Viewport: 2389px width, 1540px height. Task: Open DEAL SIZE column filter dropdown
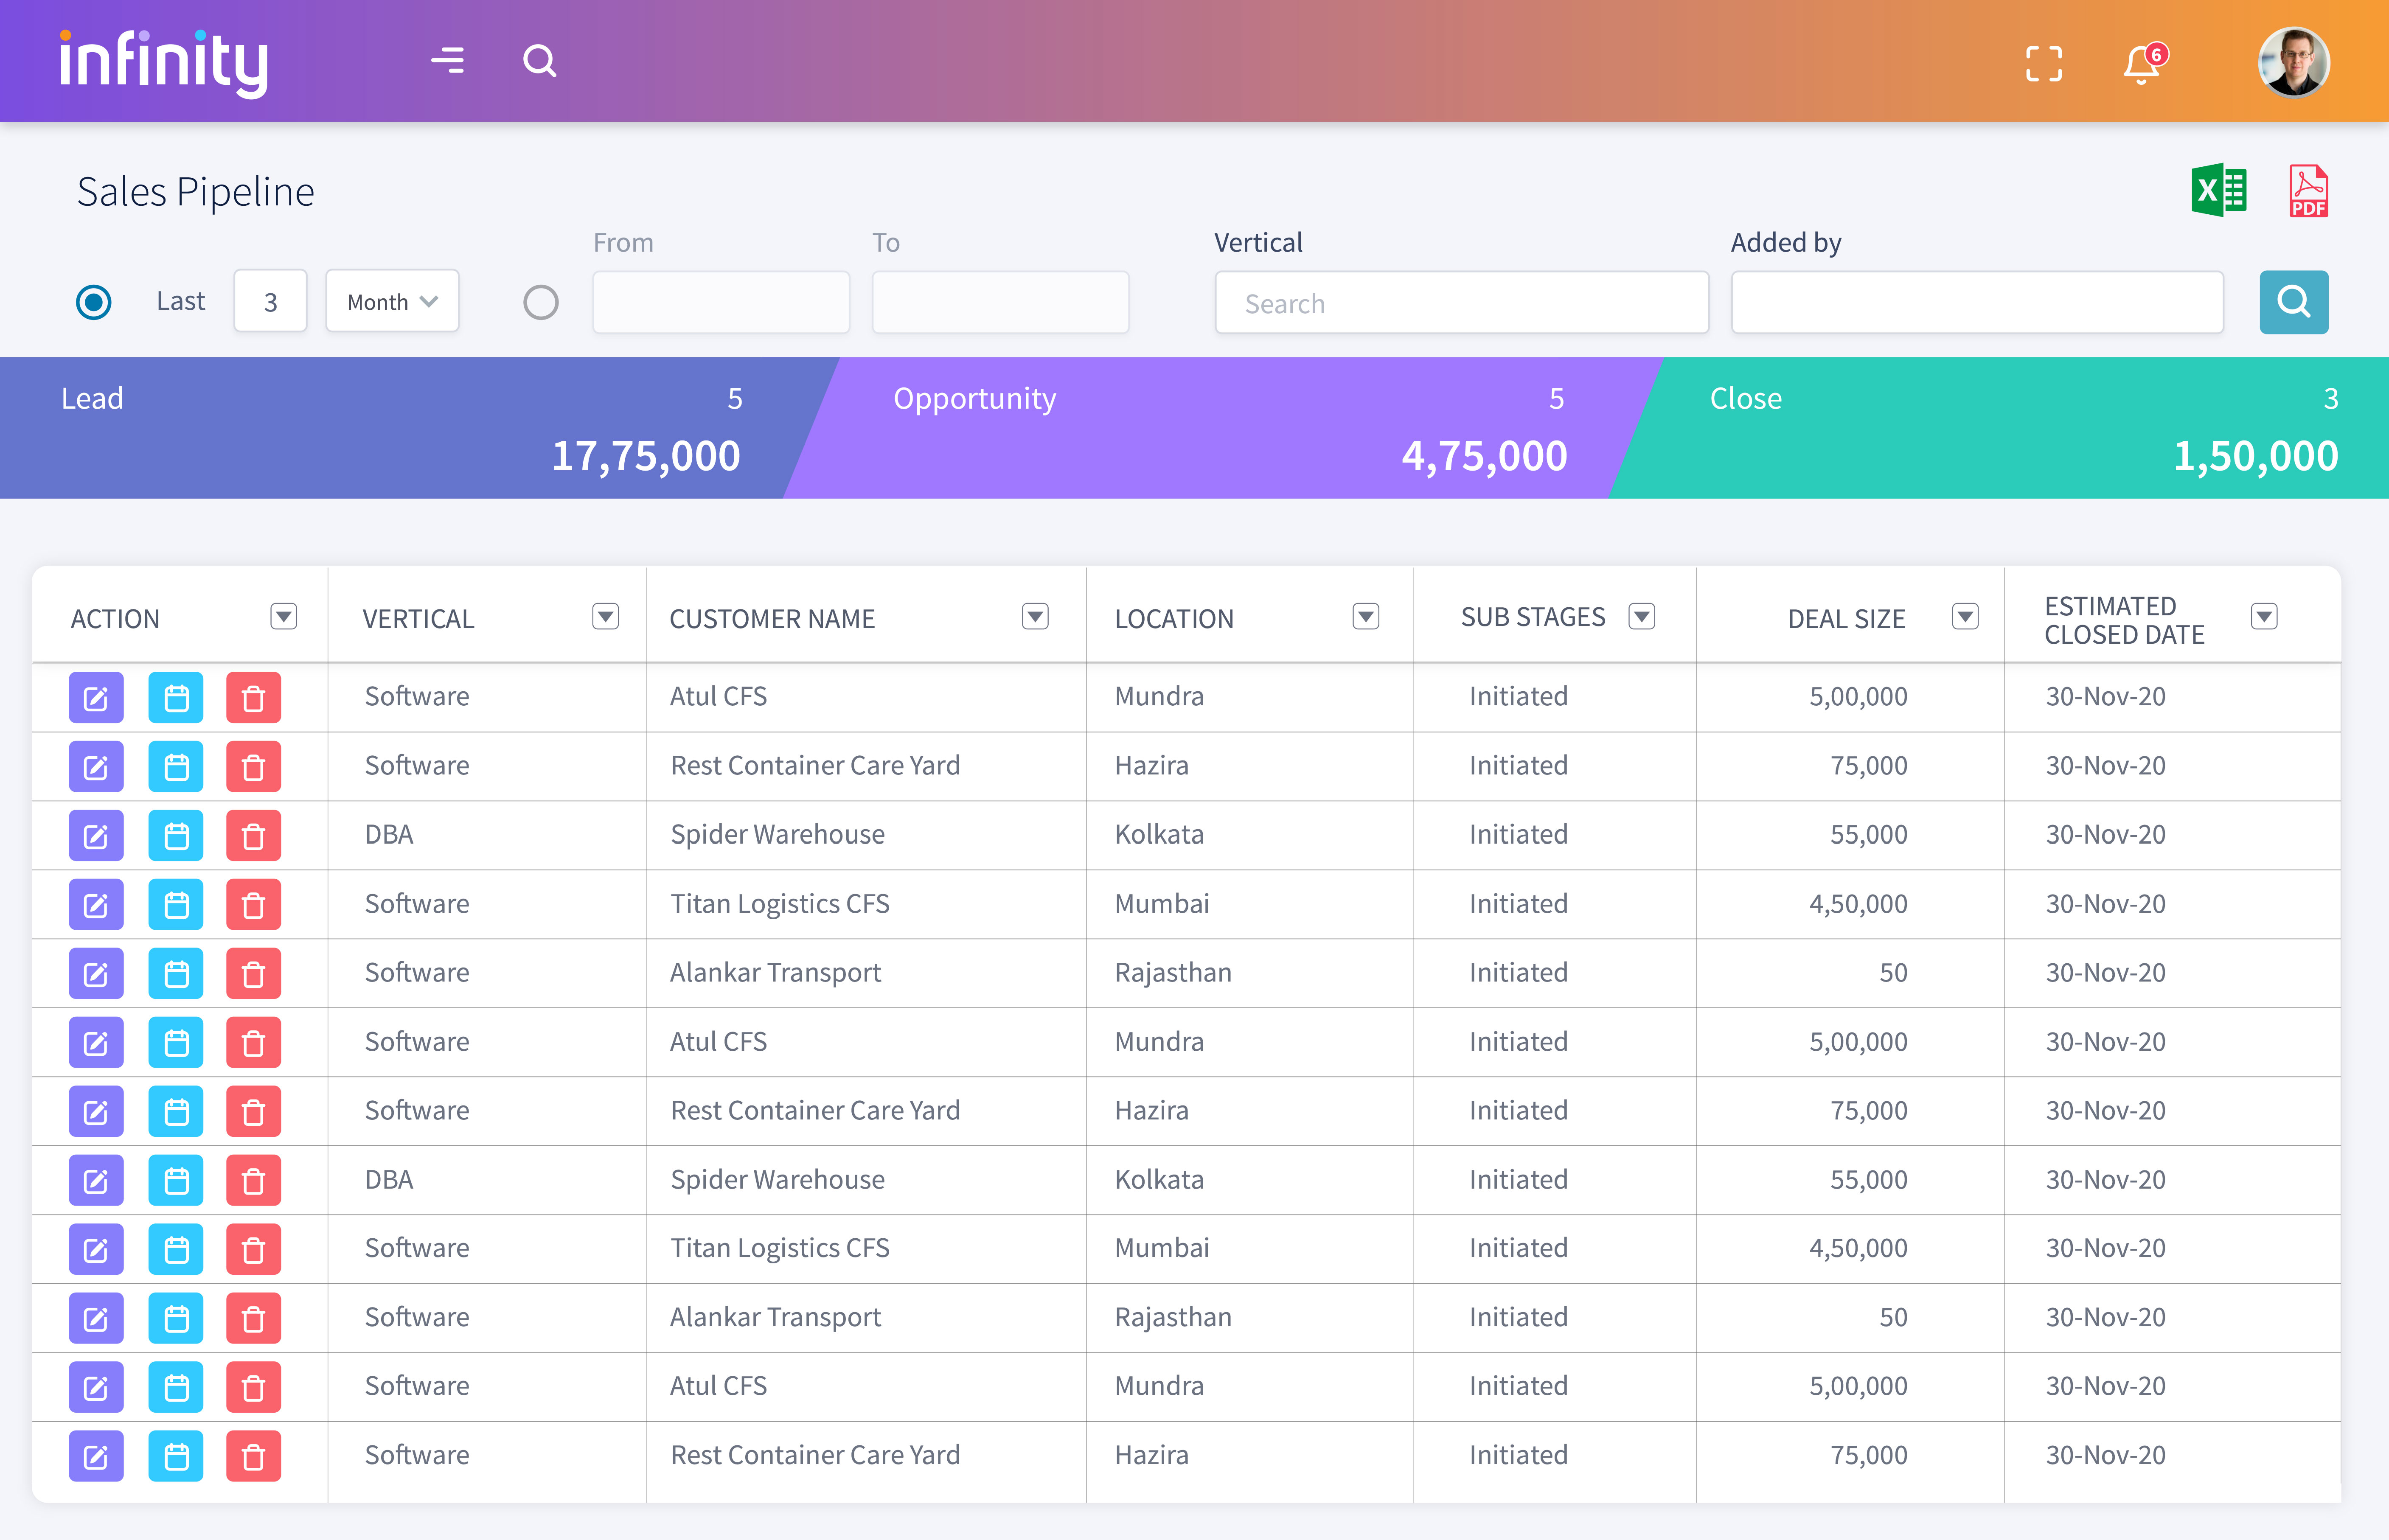pyautogui.click(x=1965, y=616)
